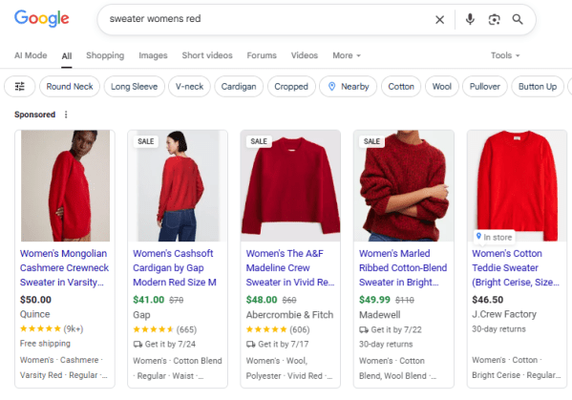Switch to Short videos tab
572x400 pixels.
coord(207,55)
